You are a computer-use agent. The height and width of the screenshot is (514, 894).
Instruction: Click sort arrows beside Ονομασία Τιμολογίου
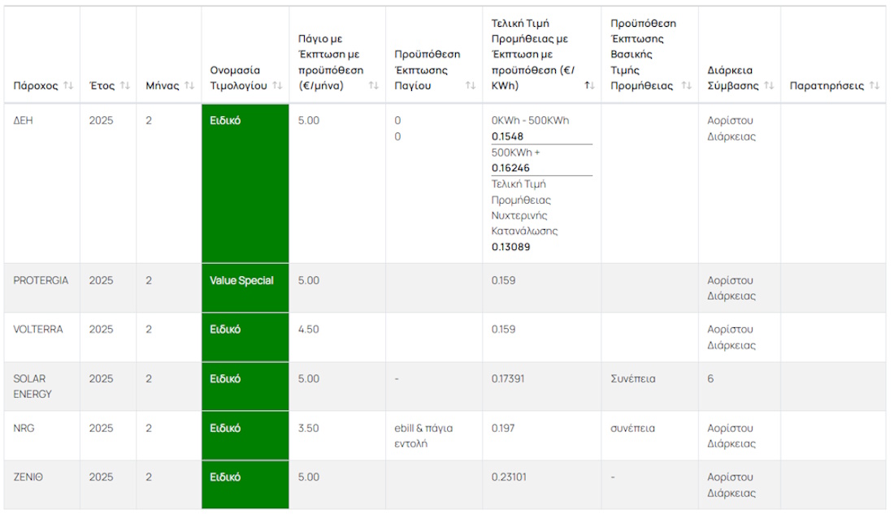278,86
